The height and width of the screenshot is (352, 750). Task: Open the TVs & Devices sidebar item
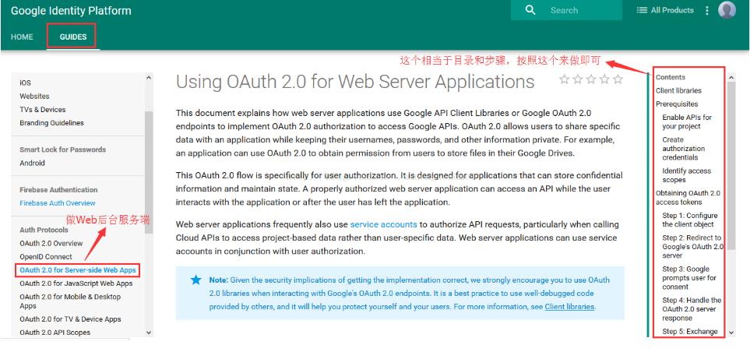43,110
